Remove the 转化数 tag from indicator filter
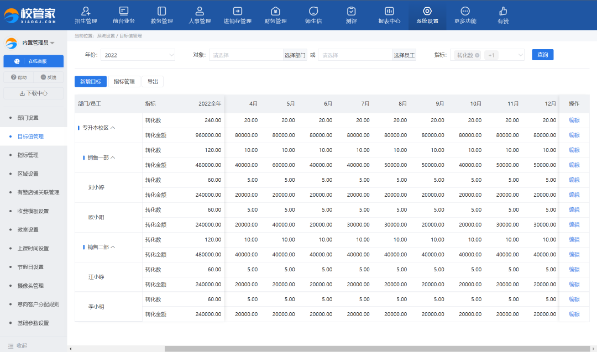Viewport: 597px width, 352px height. pyautogui.click(x=477, y=55)
